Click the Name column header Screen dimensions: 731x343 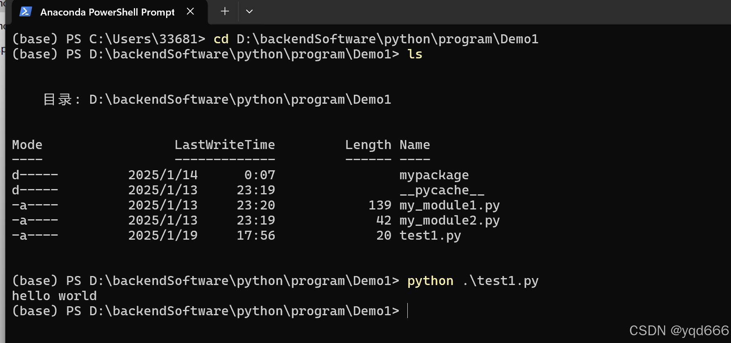(x=415, y=145)
